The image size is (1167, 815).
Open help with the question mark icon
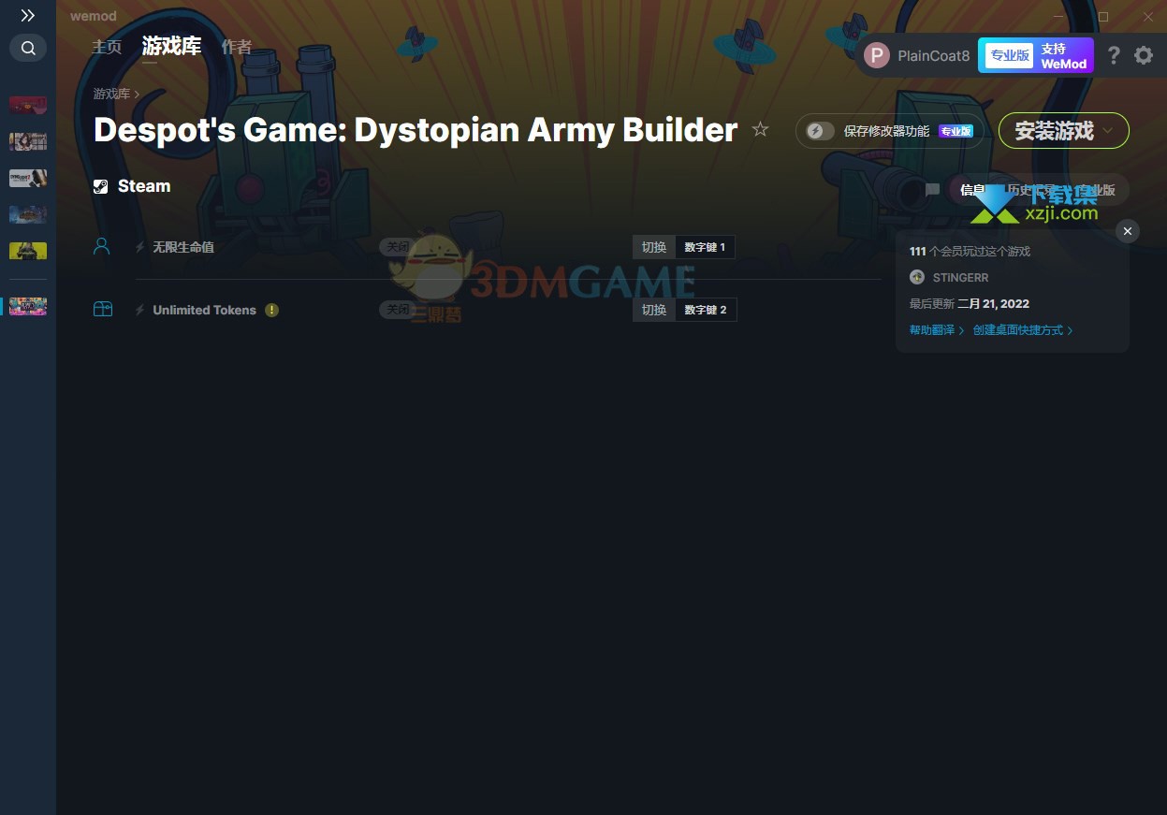coord(1113,55)
